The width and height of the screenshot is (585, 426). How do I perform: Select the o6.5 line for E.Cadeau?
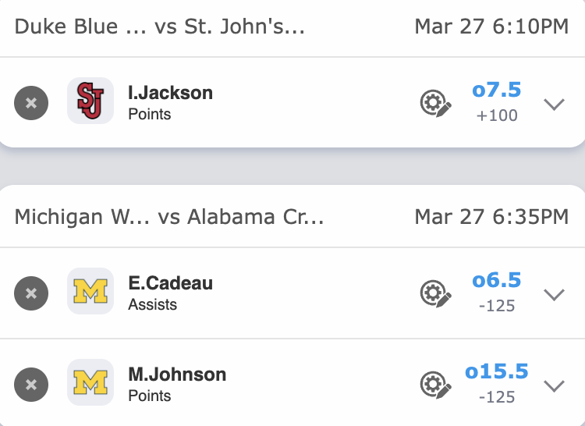(x=497, y=281)
